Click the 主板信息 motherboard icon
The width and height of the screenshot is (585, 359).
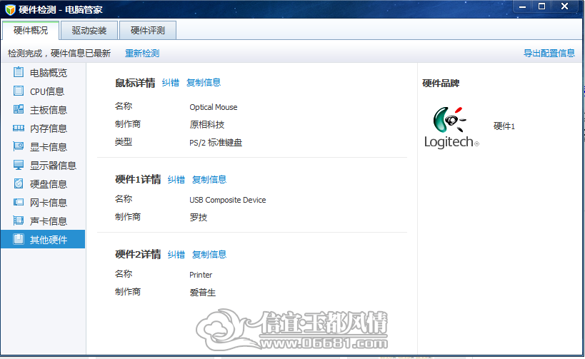(19, 109)
